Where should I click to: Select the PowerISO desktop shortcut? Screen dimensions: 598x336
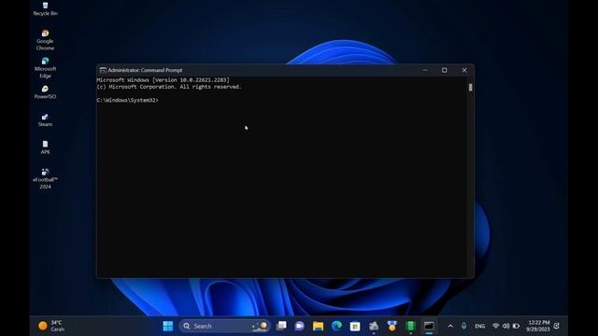click(45, 92)
